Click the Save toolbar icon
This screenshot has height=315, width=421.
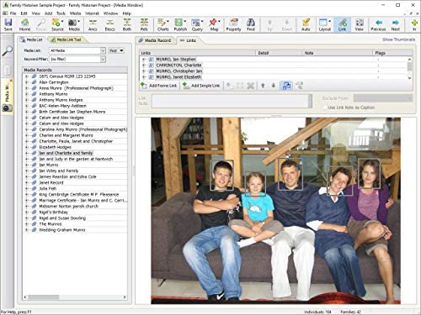click(8, 24)
